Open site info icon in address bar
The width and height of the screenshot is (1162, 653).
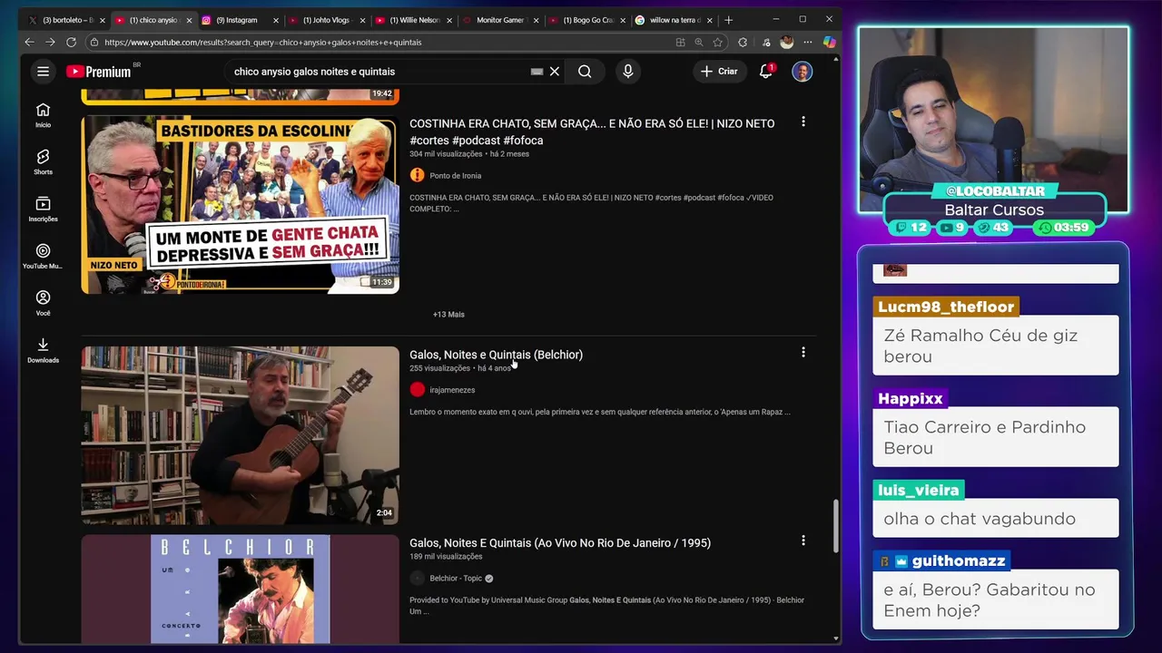click(x=94, y=42)
